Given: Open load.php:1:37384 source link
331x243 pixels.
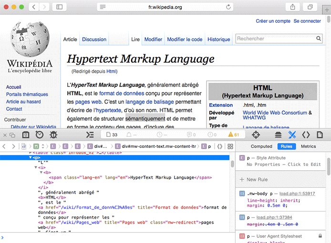Looking at the screenshot, I should point(274,217).
